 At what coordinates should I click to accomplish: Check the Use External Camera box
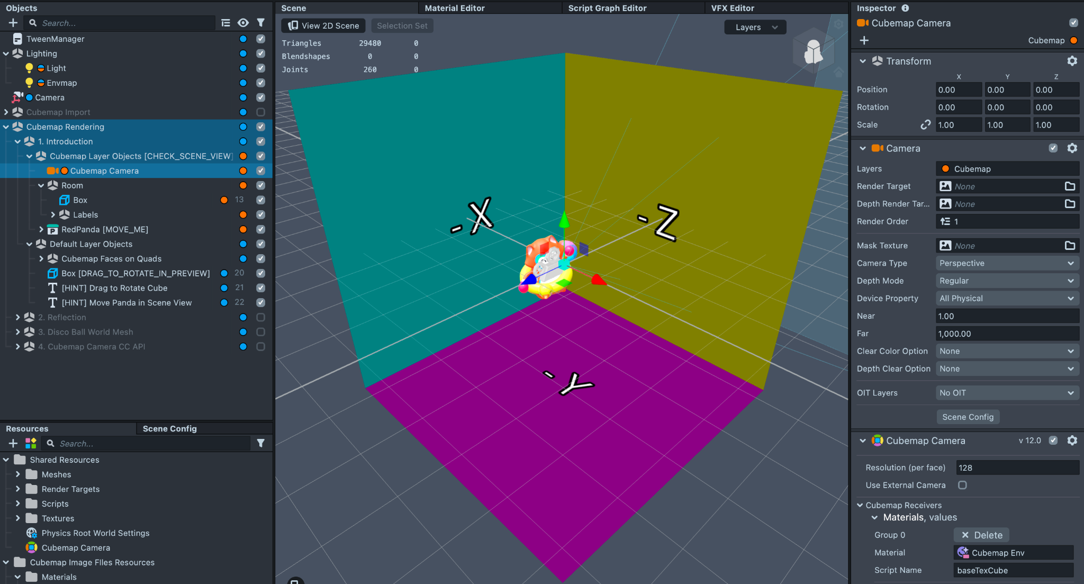coord(962,485)
